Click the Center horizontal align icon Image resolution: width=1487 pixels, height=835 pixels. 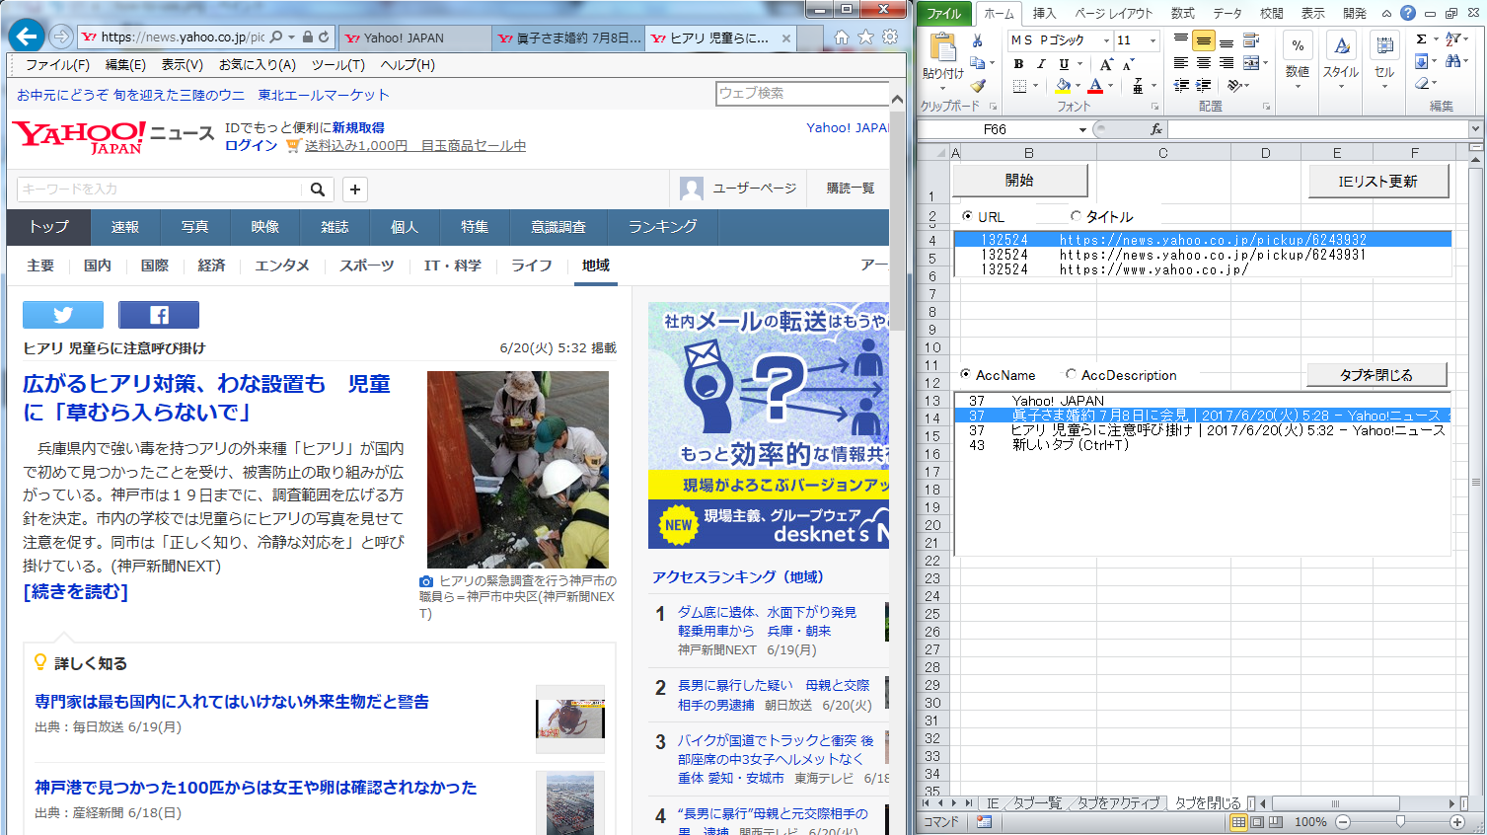click(x=1204, y=63)
